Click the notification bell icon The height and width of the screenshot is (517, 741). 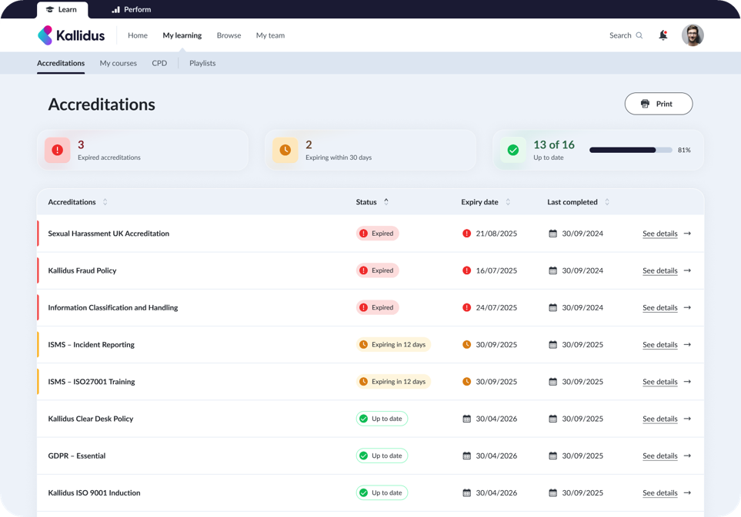(x=663, y=35)
